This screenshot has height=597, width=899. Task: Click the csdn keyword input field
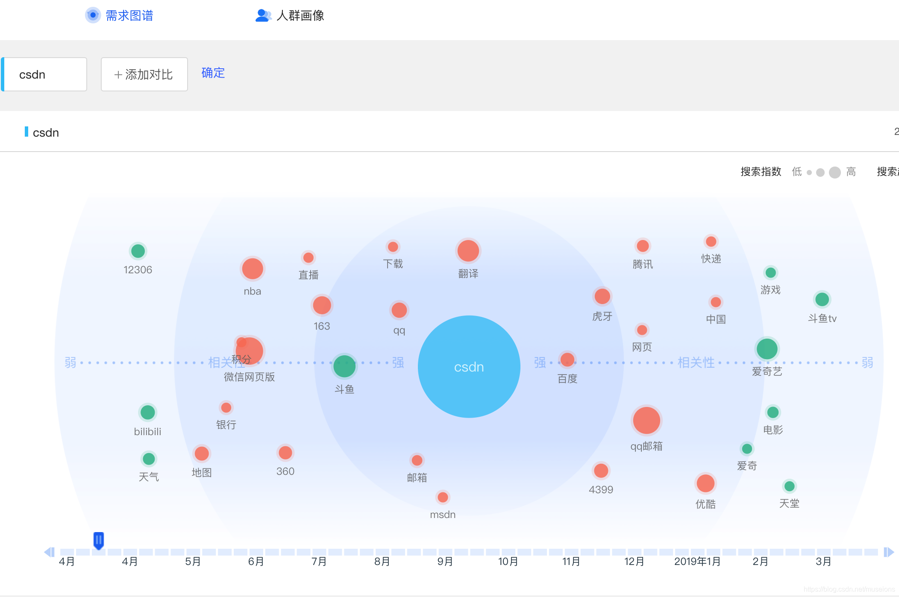click(x=45, y=74)
